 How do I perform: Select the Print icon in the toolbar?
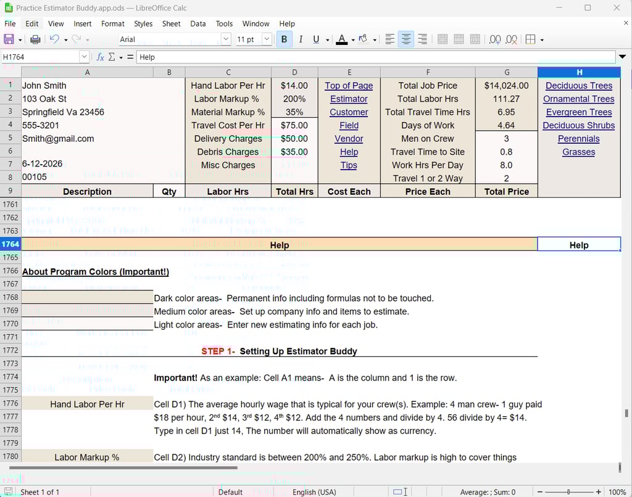click(x=35, y=39)
